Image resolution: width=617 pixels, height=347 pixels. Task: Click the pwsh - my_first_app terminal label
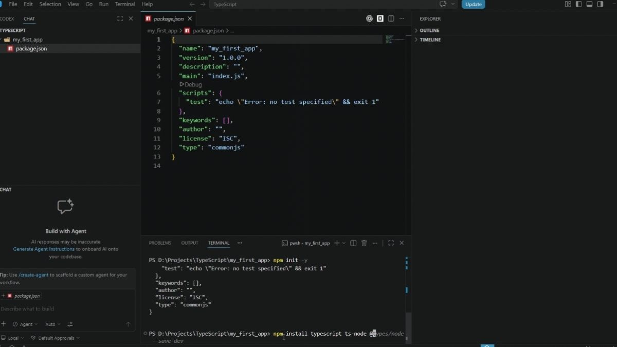tap(305, 243)
